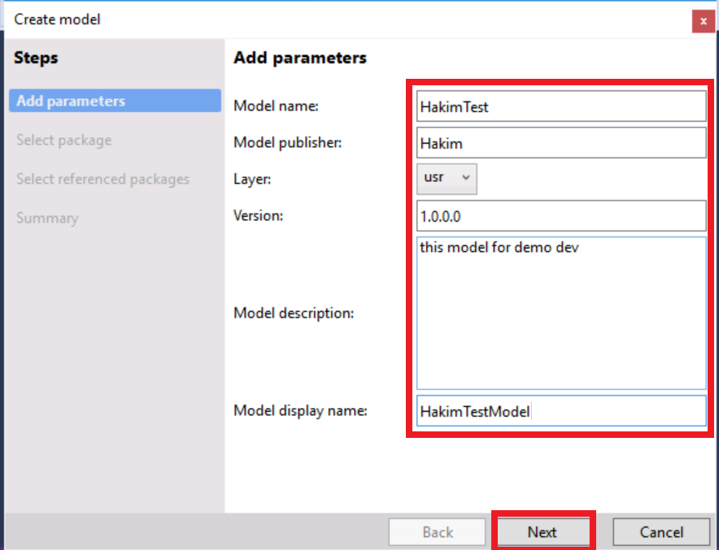The width and height of the screenshot is (719, 550).
Task: Click the "Model name:" label
Action: click(276, 106)
